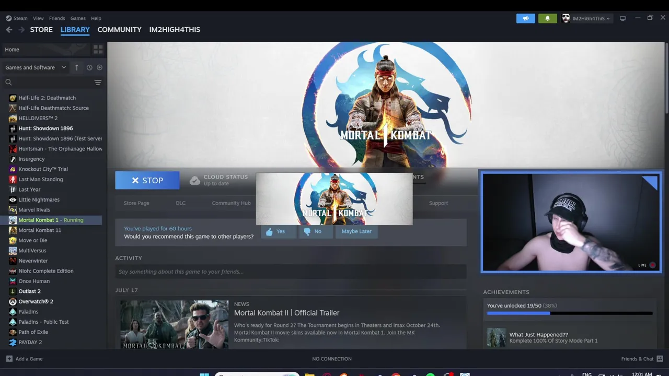
Task: Open the library grid view icon
Action: (x=98, y=50)
